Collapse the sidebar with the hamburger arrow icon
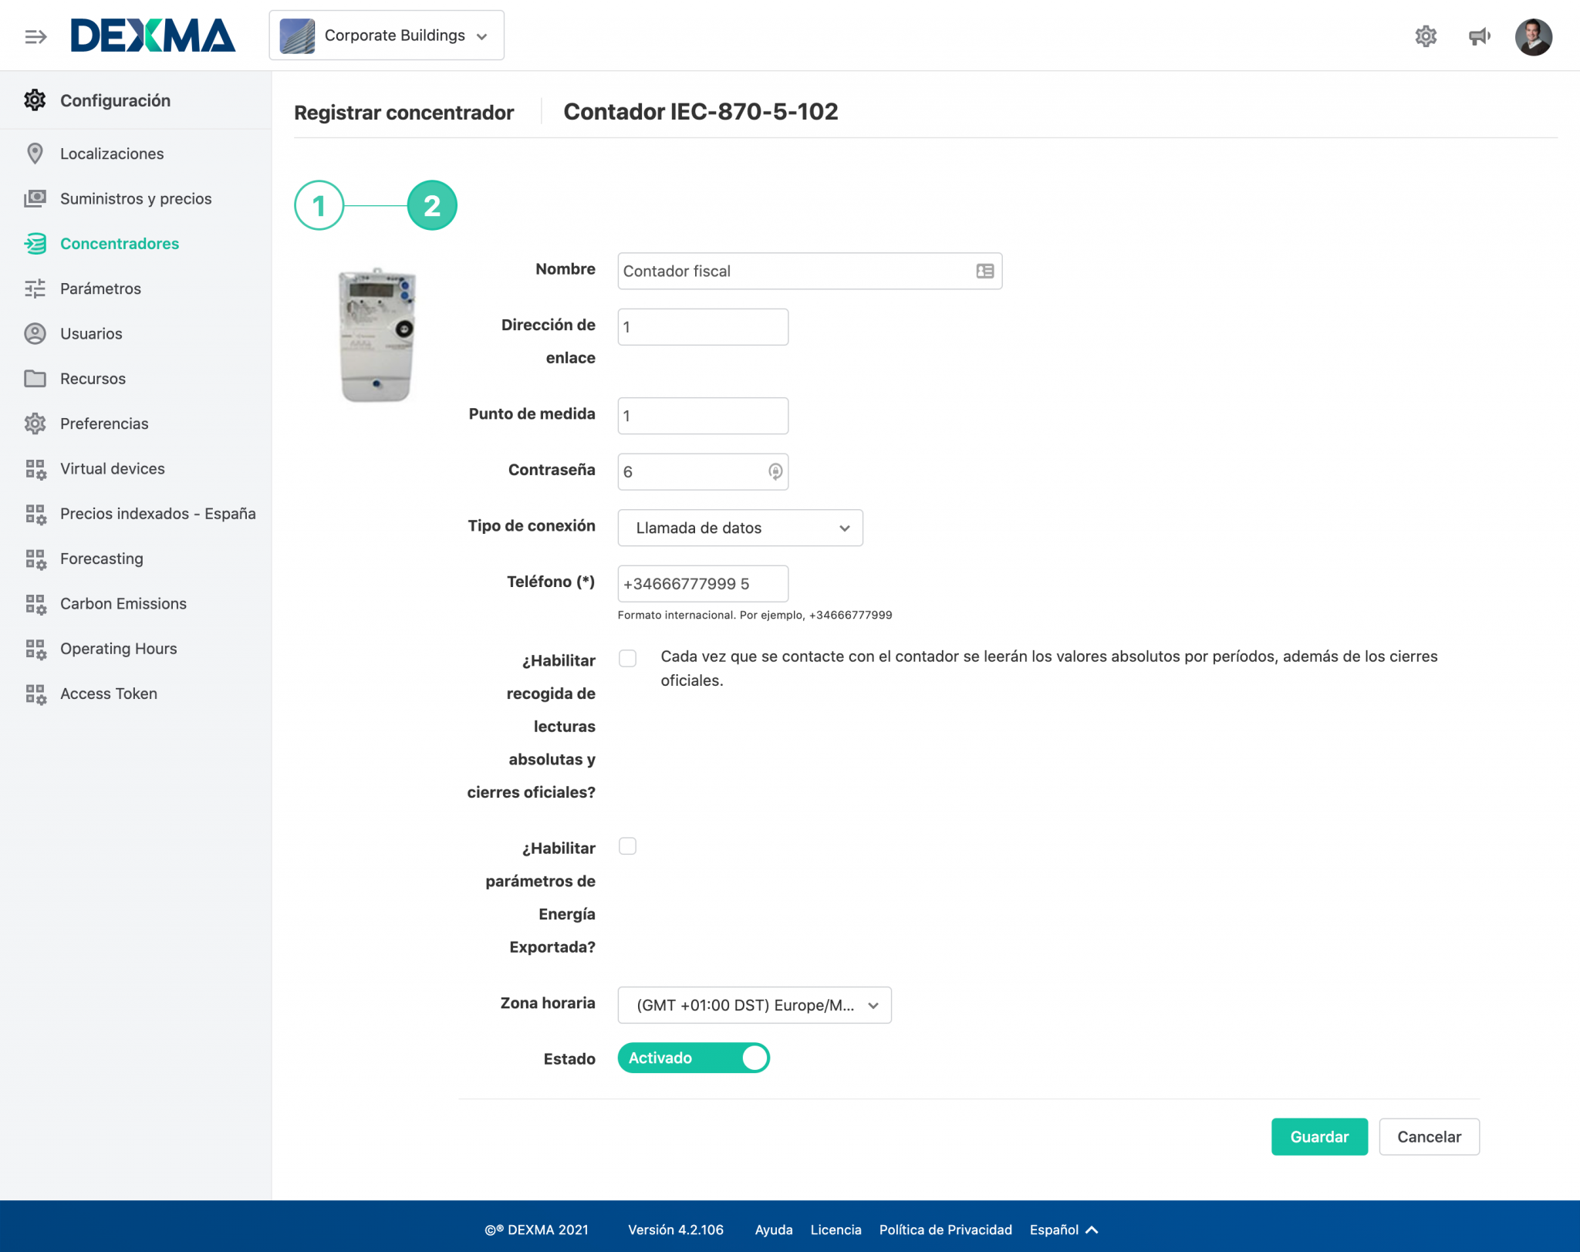The width and height of the screenshot is (1580, 1252). pyautogui.click(x=35, y=36)
